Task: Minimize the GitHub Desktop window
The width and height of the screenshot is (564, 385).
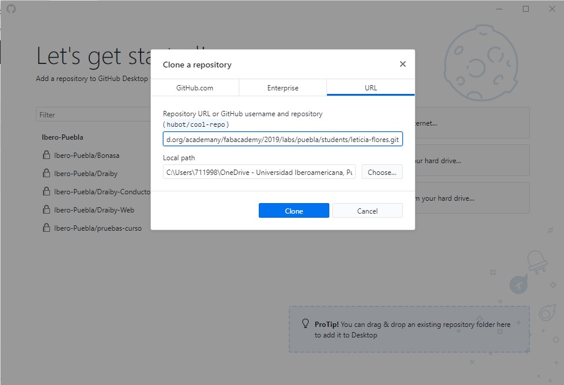Action: pos(499,9)
